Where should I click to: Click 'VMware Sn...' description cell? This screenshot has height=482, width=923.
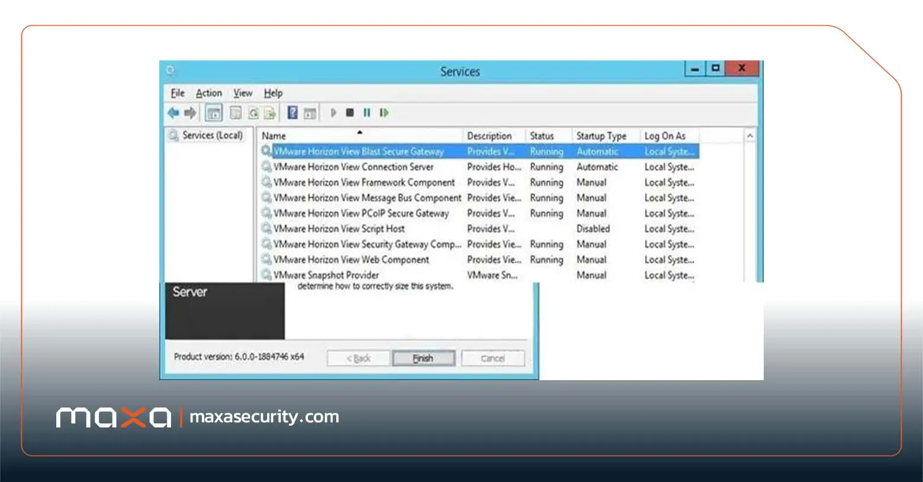coord(492,274)
